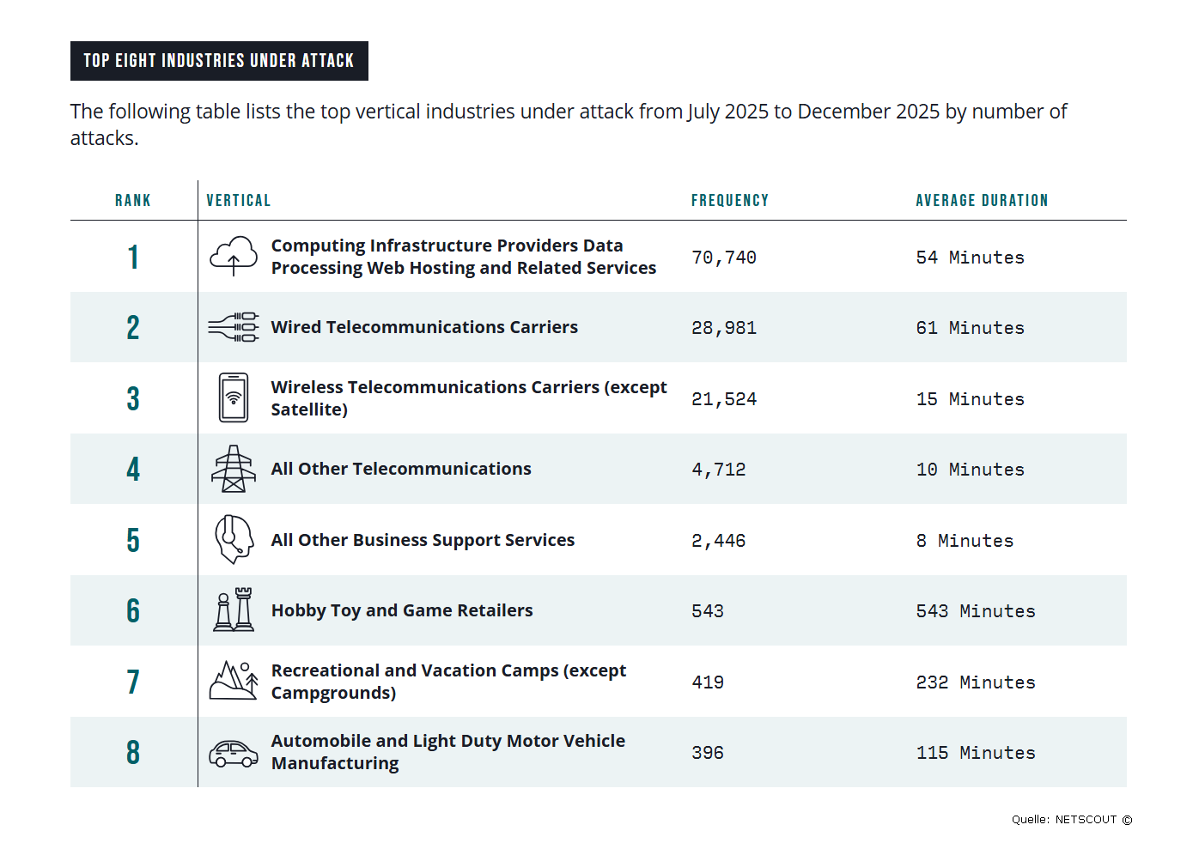Click the automobile icon
This screenshot has width=1199, height=843.
tap(233, 753)
